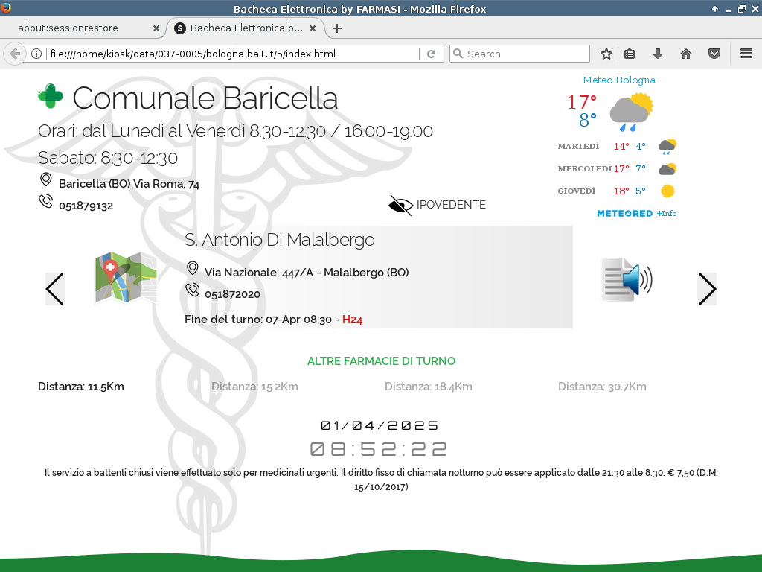This screenshot has height=572, width=762.
Task: Click the Search input field
Action: click(x=525, y=54)
